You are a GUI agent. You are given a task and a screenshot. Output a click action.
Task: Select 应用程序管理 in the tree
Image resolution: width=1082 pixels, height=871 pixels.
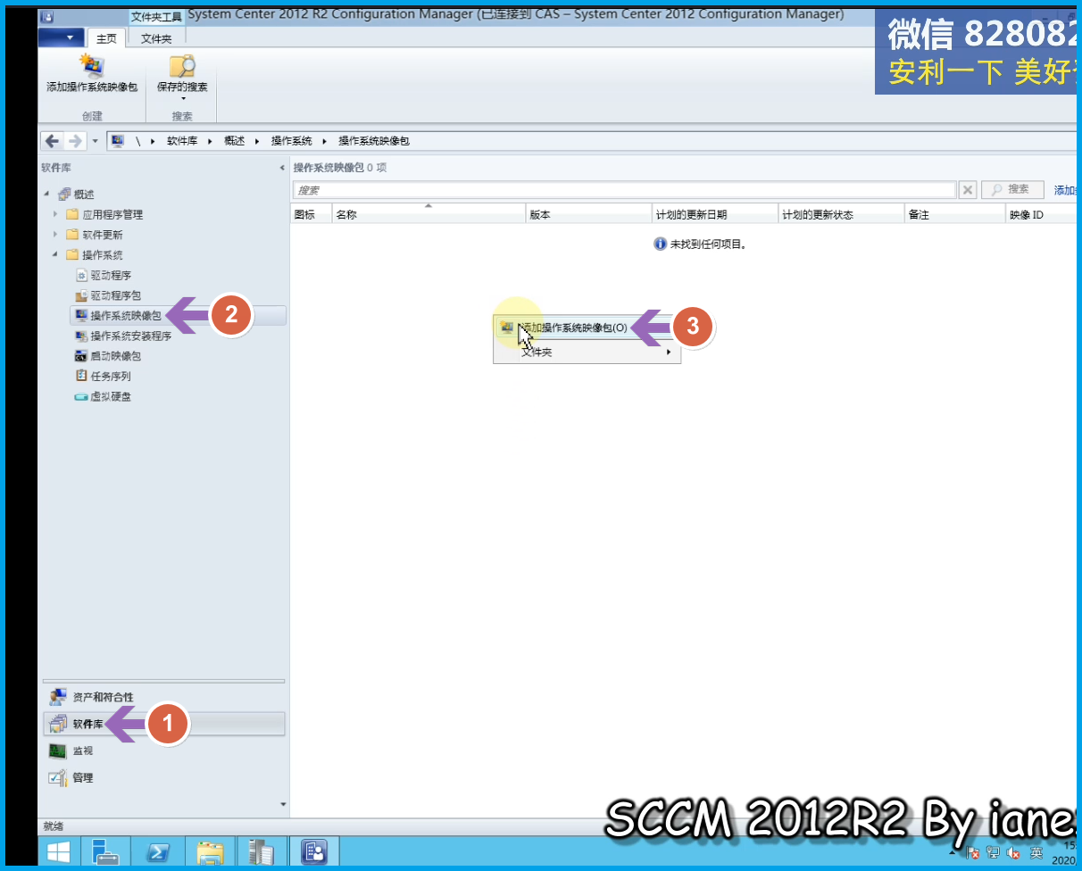[112, 214]
